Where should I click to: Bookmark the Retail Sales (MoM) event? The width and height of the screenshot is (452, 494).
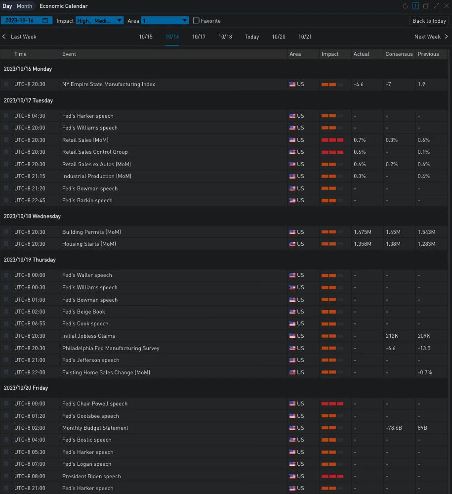6,140
